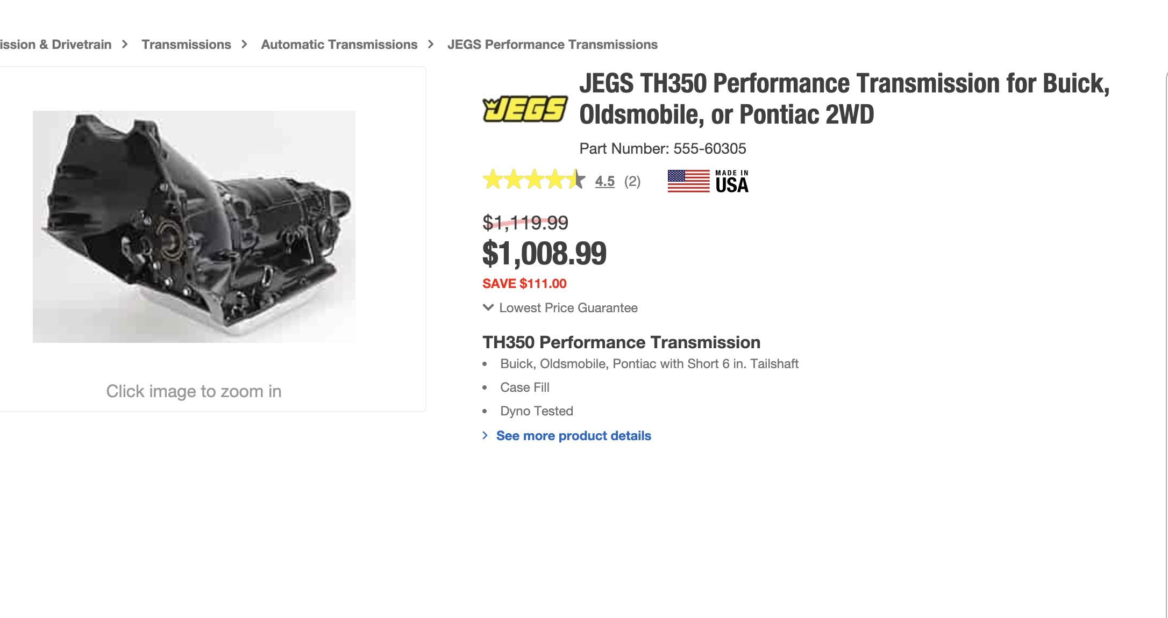Image resolution: width=1168 pixels, height=618 pixels.
Task: Open the Transmission & Drivetrain breadcrumb
Action: pyautogui.click(x=55, y=45)
